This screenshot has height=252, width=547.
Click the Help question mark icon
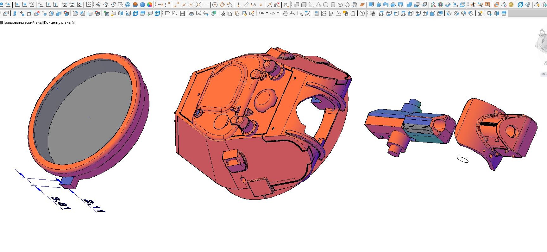click(x=362, y=13)
